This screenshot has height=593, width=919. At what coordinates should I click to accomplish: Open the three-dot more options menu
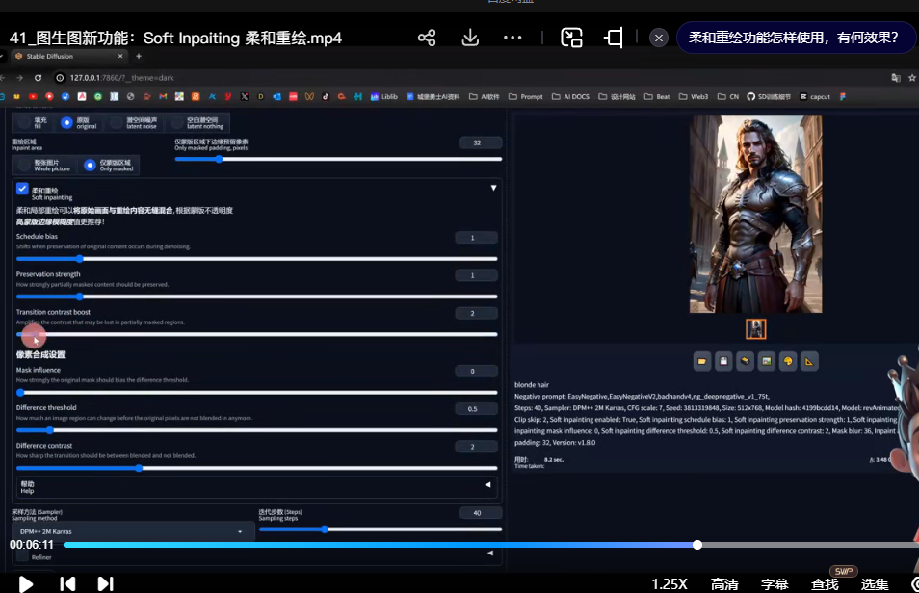[512, 39]
